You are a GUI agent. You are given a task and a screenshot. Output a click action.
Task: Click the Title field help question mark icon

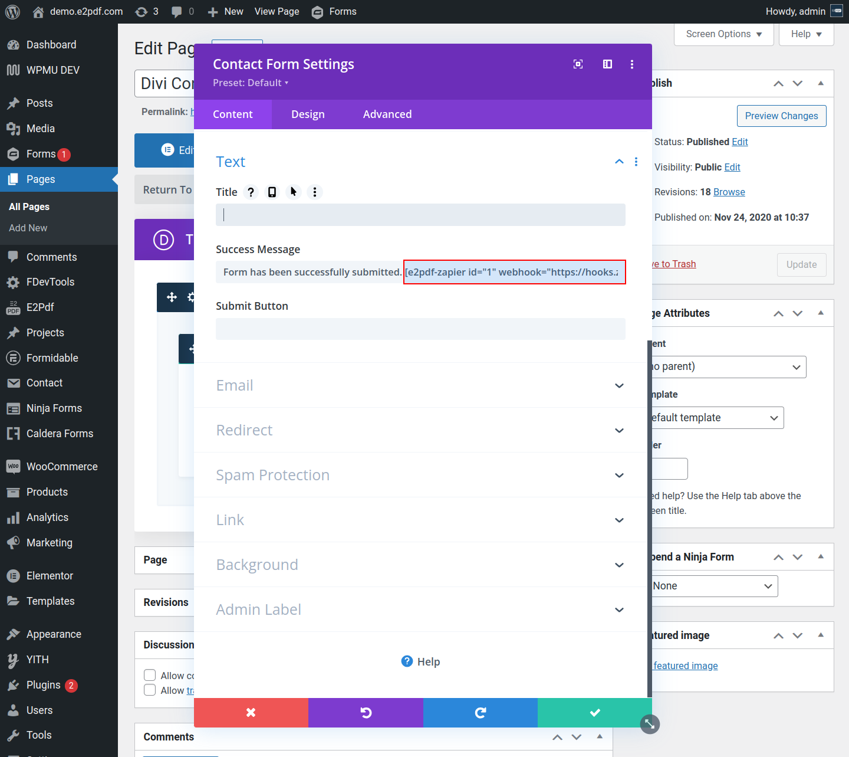251,192
